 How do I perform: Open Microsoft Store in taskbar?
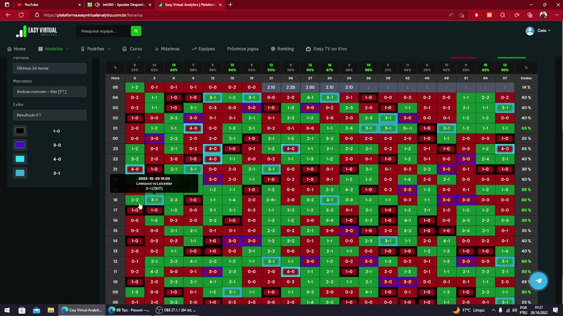(22, 310)
